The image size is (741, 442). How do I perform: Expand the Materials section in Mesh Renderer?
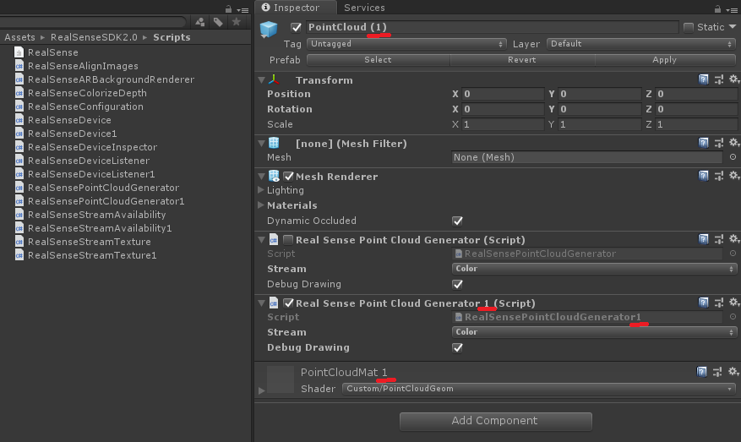click(x=260, y=205)
